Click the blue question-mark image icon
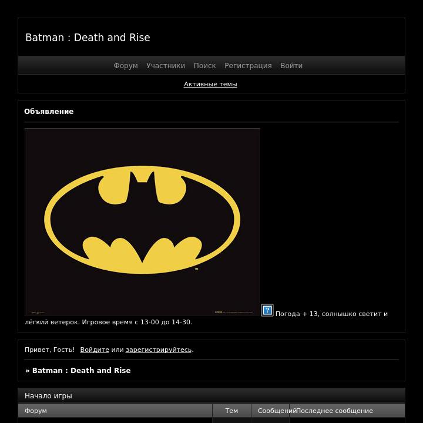 click(x=267, y=310)
